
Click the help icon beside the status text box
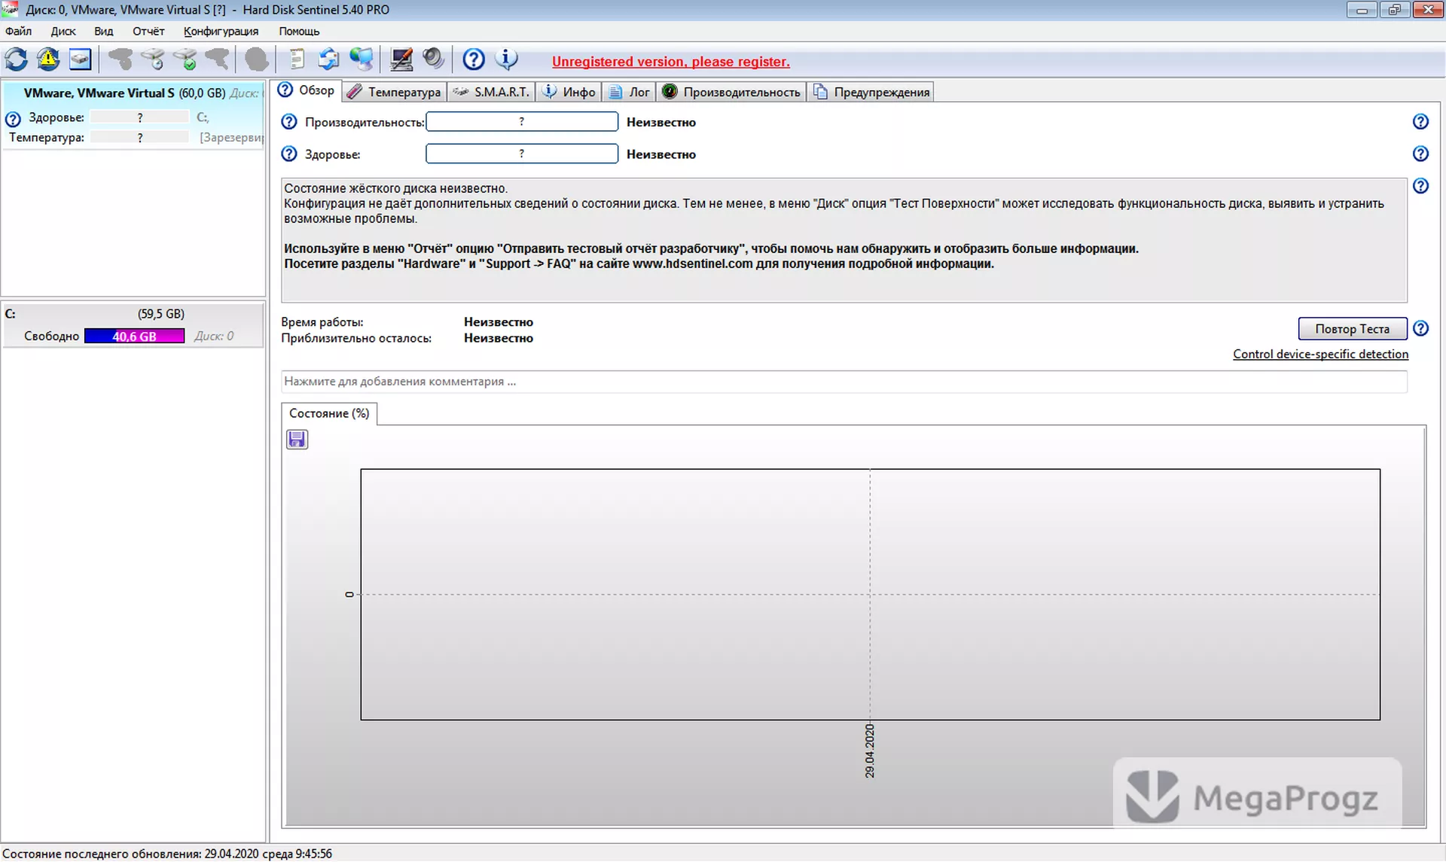click(1420, 186)
